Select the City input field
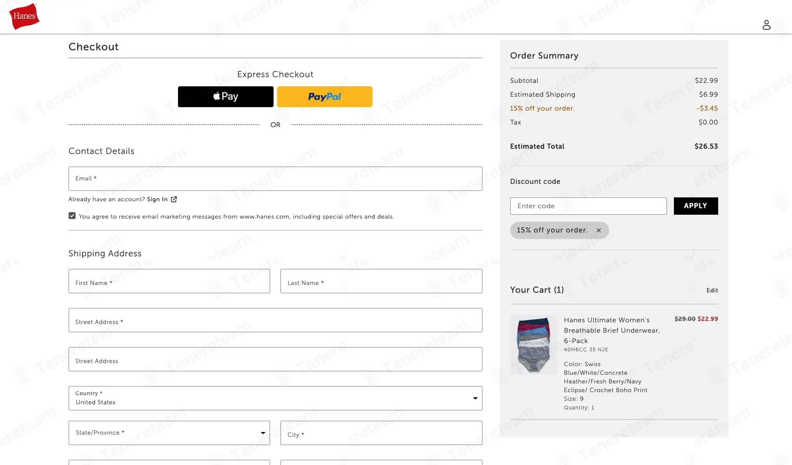This screenshot has height=465, width=792. (x=381, y=433)
